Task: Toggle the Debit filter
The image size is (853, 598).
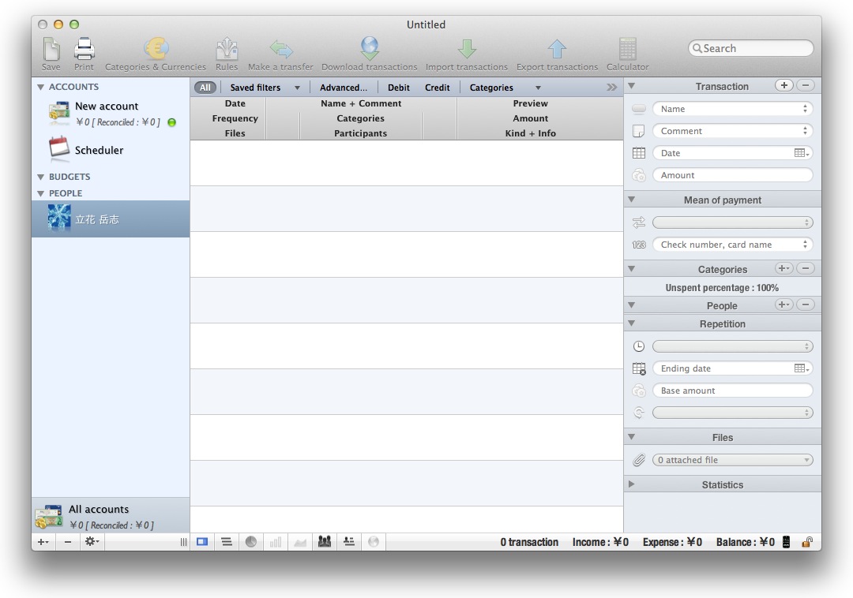Action: pyautogui.click(x=399, y=88)
